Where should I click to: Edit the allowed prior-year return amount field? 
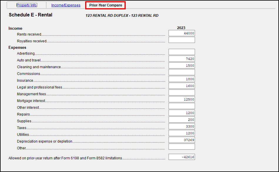[182, 157]
